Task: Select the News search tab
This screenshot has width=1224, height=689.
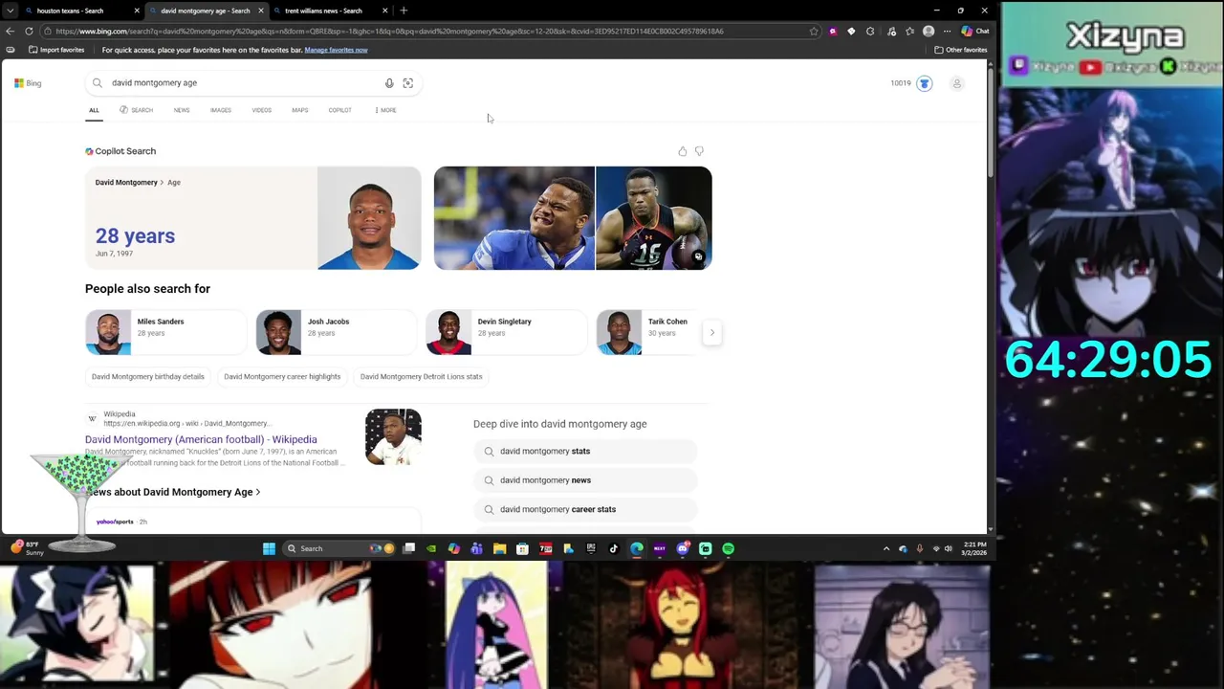Action: click(182, 110)
